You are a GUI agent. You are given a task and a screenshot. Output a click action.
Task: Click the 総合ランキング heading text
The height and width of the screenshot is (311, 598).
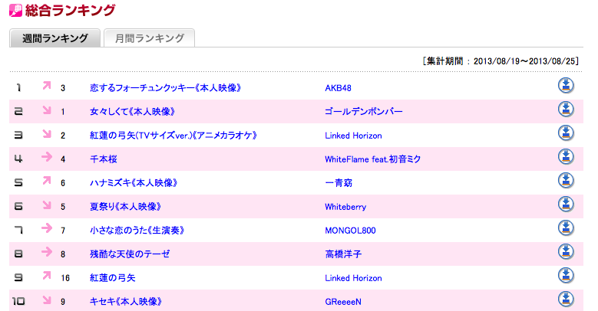click(71, 10)
